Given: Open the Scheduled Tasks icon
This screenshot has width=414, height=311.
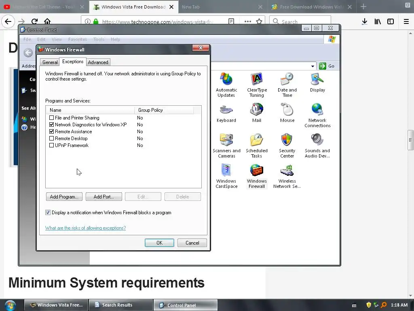Looking at the screenshot, I should point(257,146).
